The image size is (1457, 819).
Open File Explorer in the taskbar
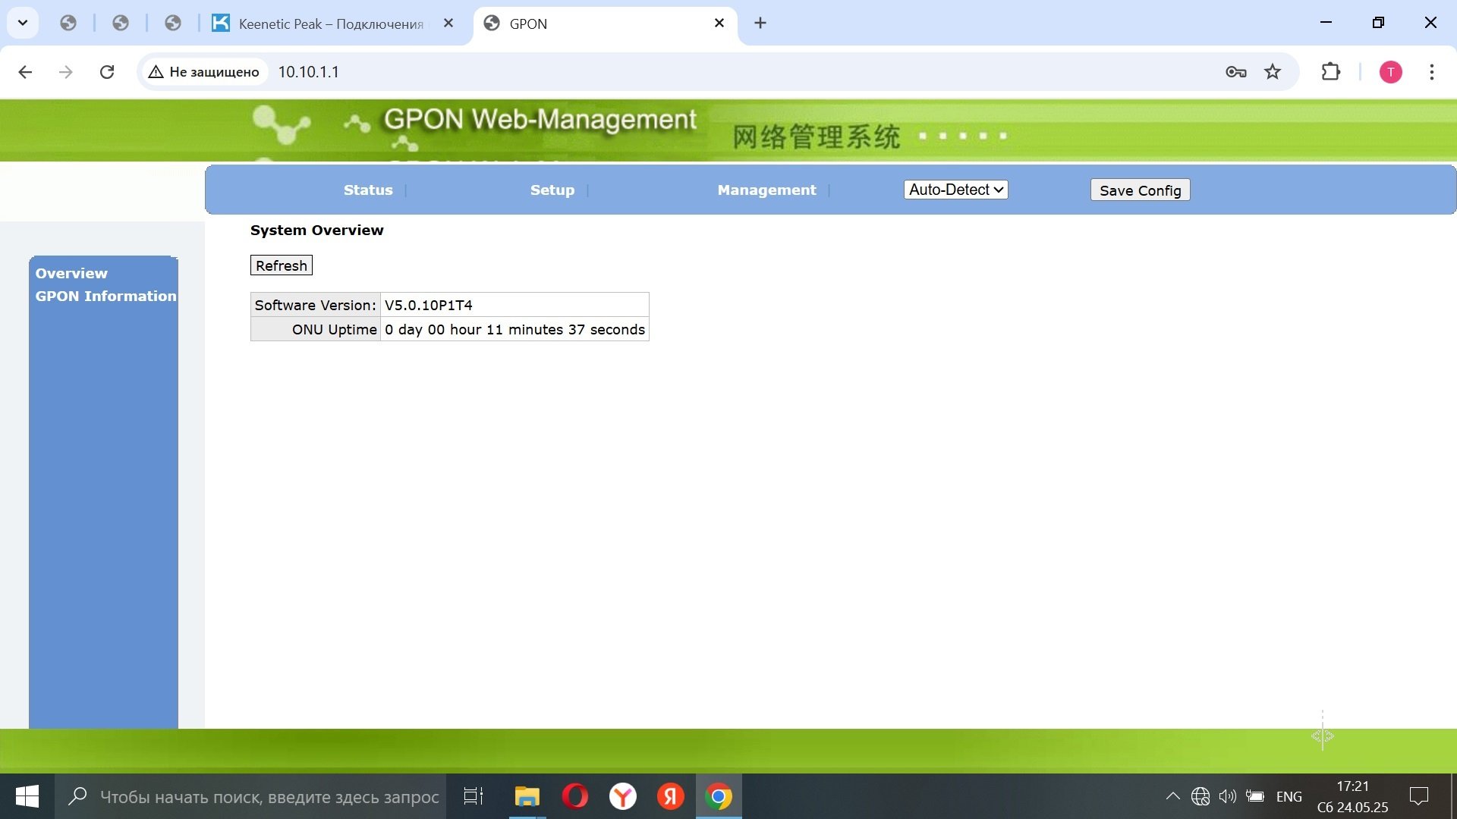(x=527, y=796)
